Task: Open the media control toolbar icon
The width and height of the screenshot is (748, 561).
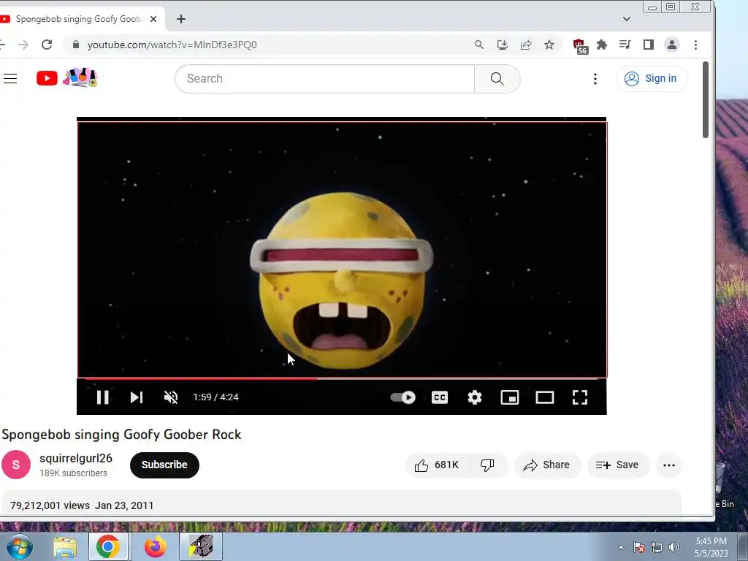Action: pos(625,45)
